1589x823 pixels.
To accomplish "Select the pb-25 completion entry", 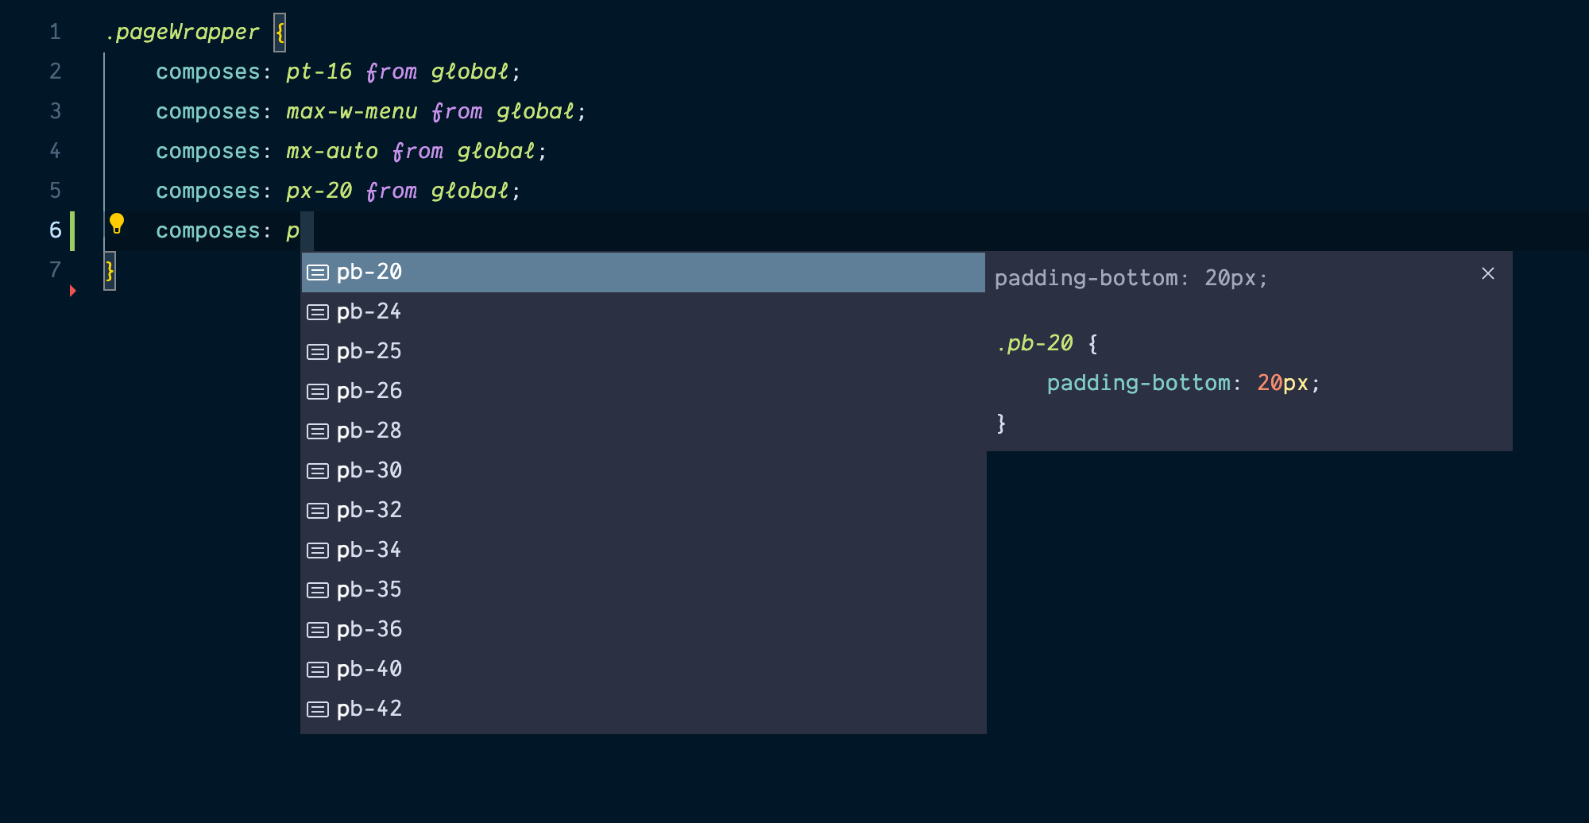I will tap(369, 351).
